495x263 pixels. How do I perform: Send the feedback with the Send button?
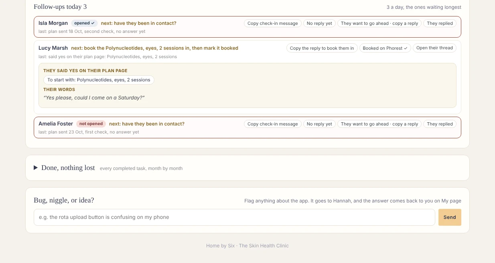[450, 217]
